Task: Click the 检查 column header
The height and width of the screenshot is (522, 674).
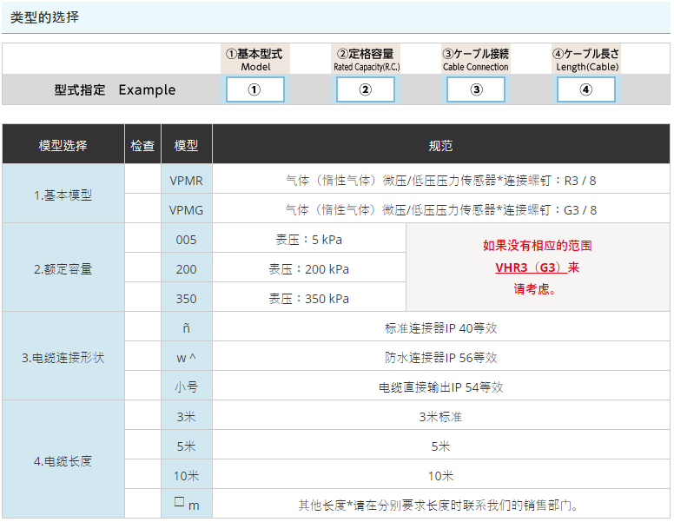Action: [x=142, y=145]
